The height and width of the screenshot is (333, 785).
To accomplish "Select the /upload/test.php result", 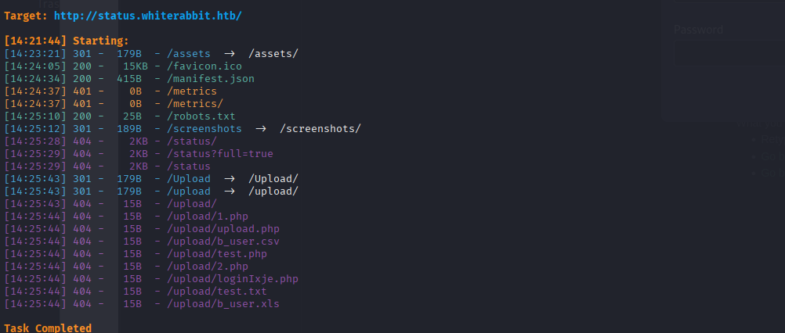I will coord(216,253).
